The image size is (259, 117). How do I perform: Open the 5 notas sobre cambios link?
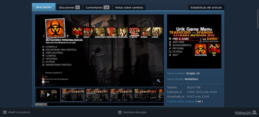[x=181, y=101]
